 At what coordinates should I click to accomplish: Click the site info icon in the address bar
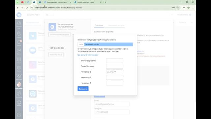(32, 8)
